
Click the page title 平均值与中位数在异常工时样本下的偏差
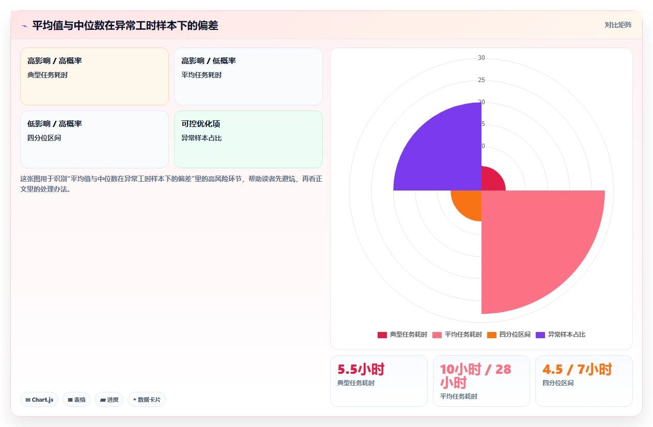[x=125, y=25]
